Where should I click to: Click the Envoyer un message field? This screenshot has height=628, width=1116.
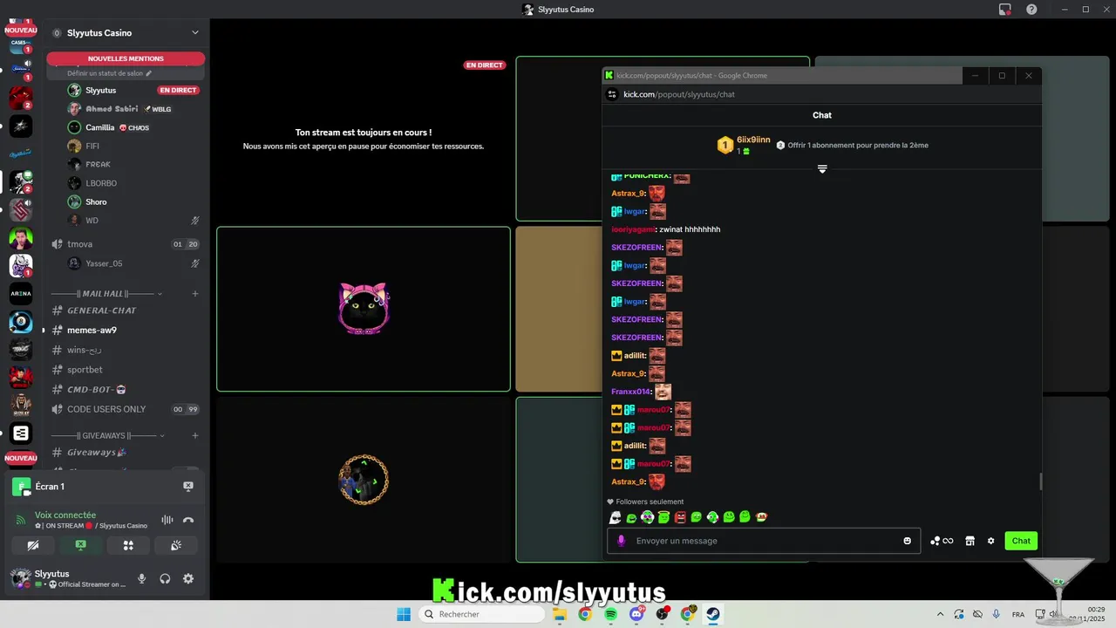[x=763, y=541]
